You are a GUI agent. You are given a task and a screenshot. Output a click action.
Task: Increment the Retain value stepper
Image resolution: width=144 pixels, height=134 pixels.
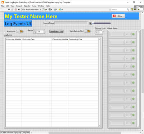click(35, 31)
